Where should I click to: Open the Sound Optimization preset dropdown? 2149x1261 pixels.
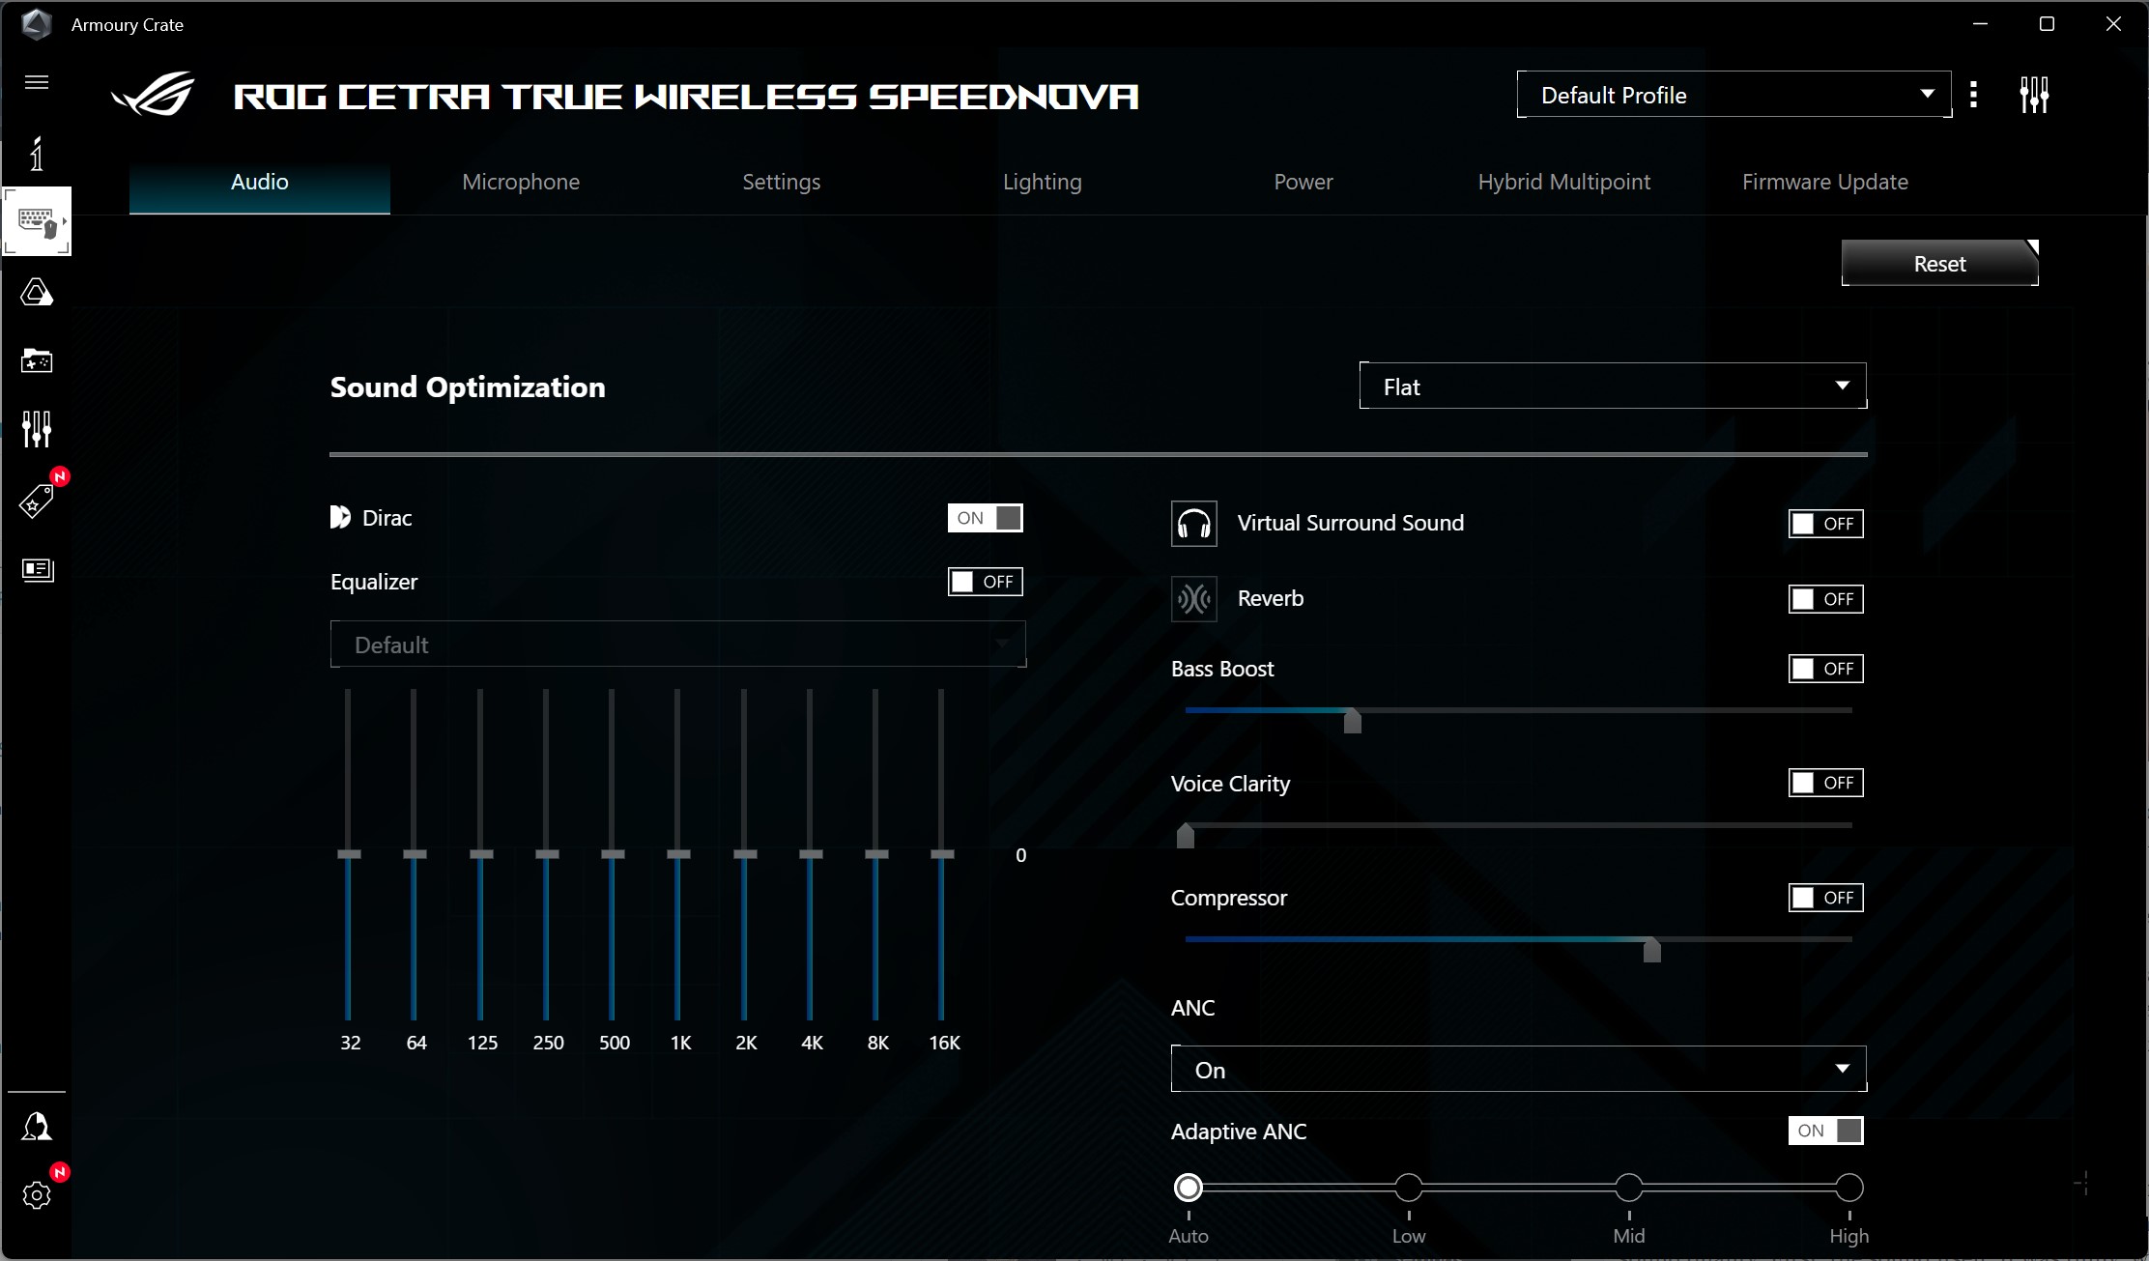tap(1614, 386)
